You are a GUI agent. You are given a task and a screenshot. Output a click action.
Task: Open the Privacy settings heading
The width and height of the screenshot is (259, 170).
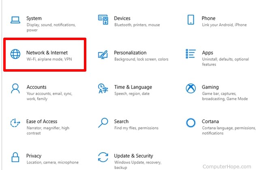tap(34, 156)
